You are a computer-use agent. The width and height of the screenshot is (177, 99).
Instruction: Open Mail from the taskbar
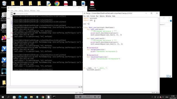tap(26, 97)
